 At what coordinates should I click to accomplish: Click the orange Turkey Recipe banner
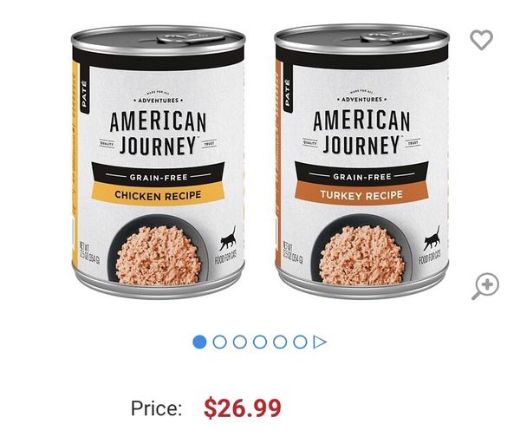361,194
